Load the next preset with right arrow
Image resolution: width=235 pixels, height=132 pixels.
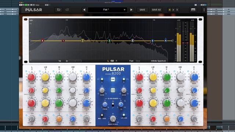(131, 10)
